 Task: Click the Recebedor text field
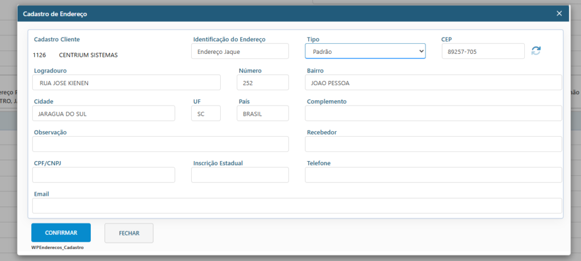point(433,144)
